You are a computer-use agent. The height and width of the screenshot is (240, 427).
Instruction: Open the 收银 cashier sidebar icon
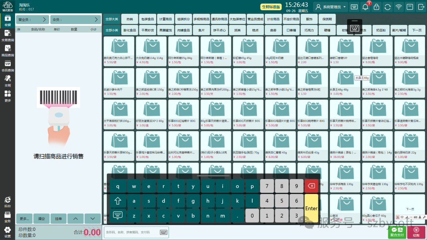[x=8, y=21]
